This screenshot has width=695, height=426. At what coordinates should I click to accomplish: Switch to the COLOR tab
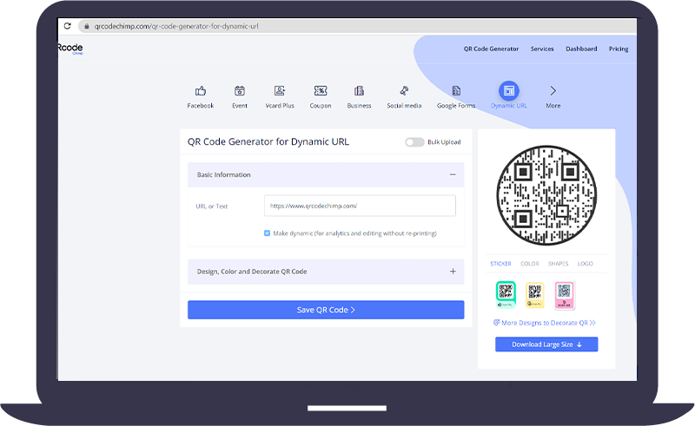(x=530, y=264)
